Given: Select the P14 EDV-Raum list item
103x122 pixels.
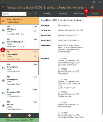Looking at the screenshot, I should click(x=19, y=30).
